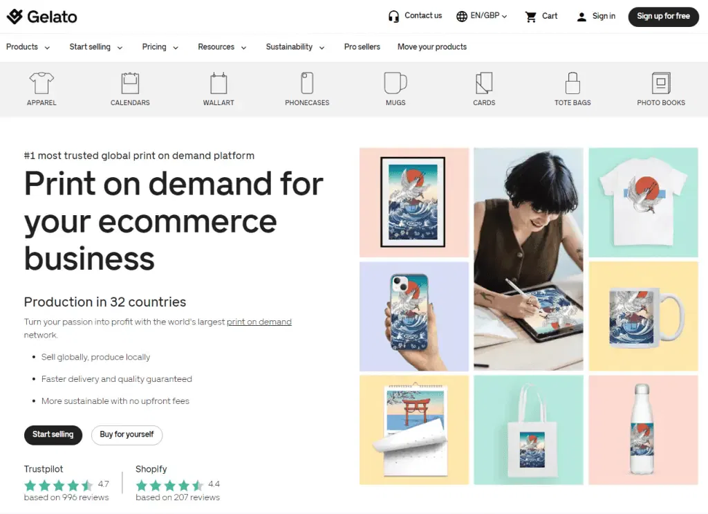This screenshot has height=514, width=708.
Task: Click the Tote bags icon
Action: [x=572, y=84]
